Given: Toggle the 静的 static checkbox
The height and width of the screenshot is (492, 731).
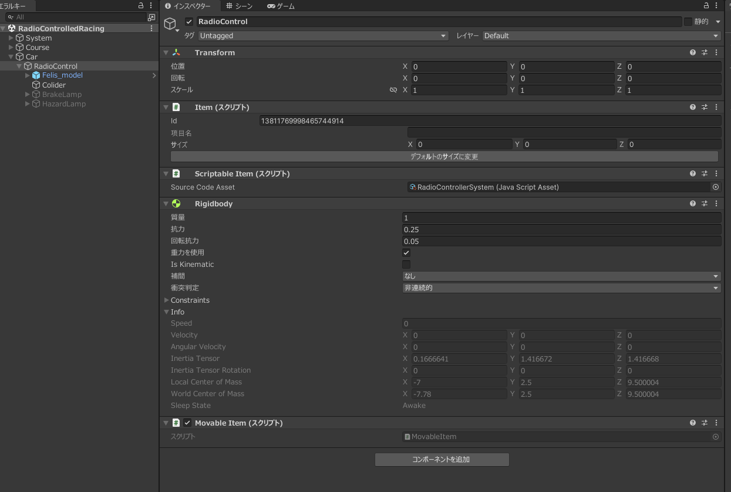Looking at the screenshot, I should coord(688,22).
